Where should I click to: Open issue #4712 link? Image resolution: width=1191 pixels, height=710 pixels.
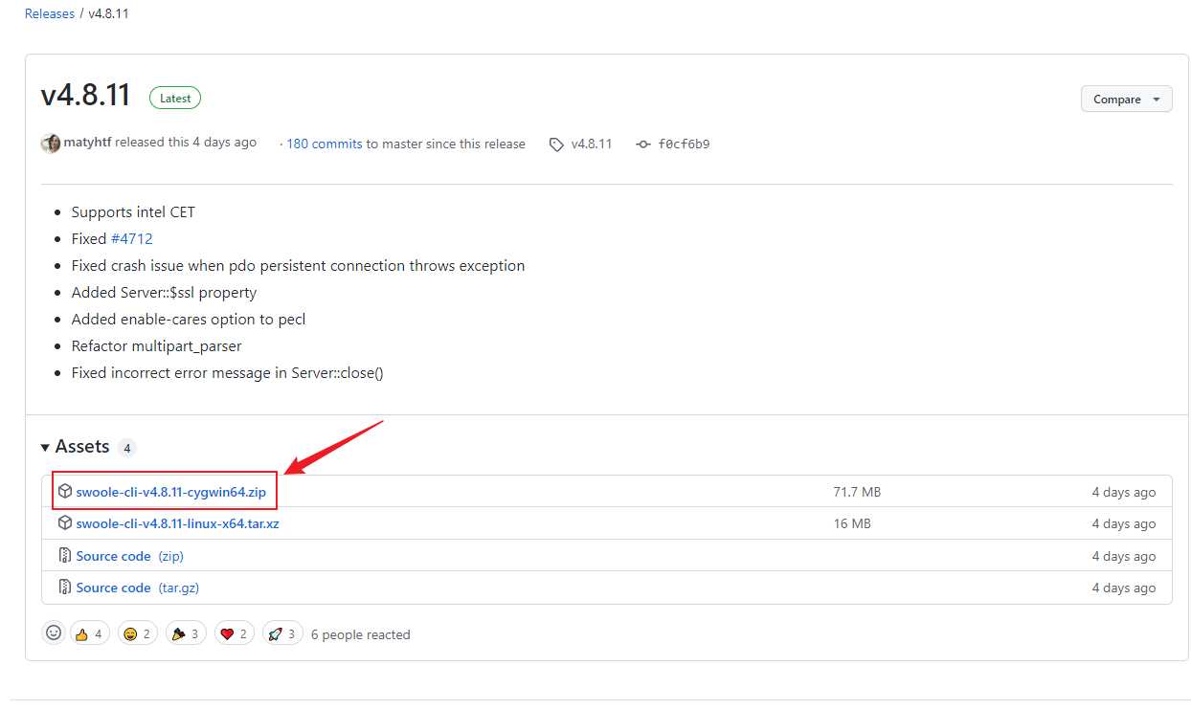click(x=132, y=238)
